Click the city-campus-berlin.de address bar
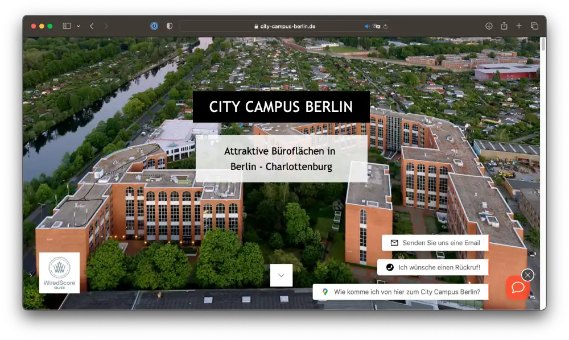The image size is (569, 340). (x=284, y=26)
